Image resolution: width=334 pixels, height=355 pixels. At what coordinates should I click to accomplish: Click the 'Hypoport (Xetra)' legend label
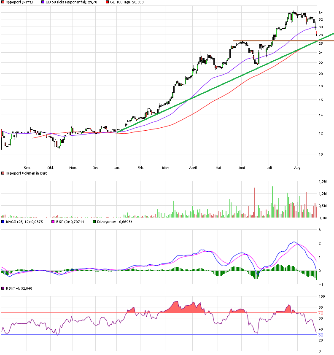point(19,2)
